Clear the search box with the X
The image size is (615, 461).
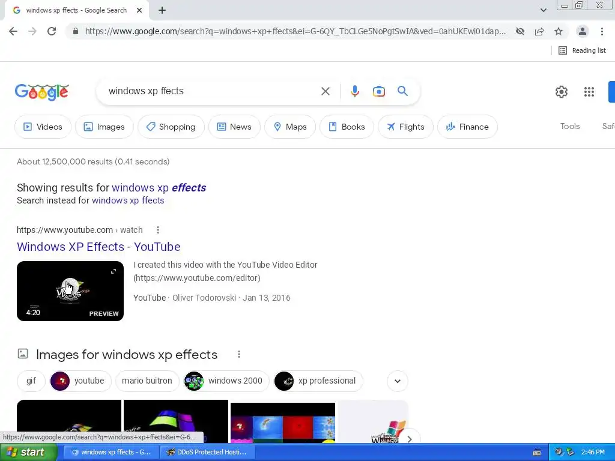[x=325, y=91]
